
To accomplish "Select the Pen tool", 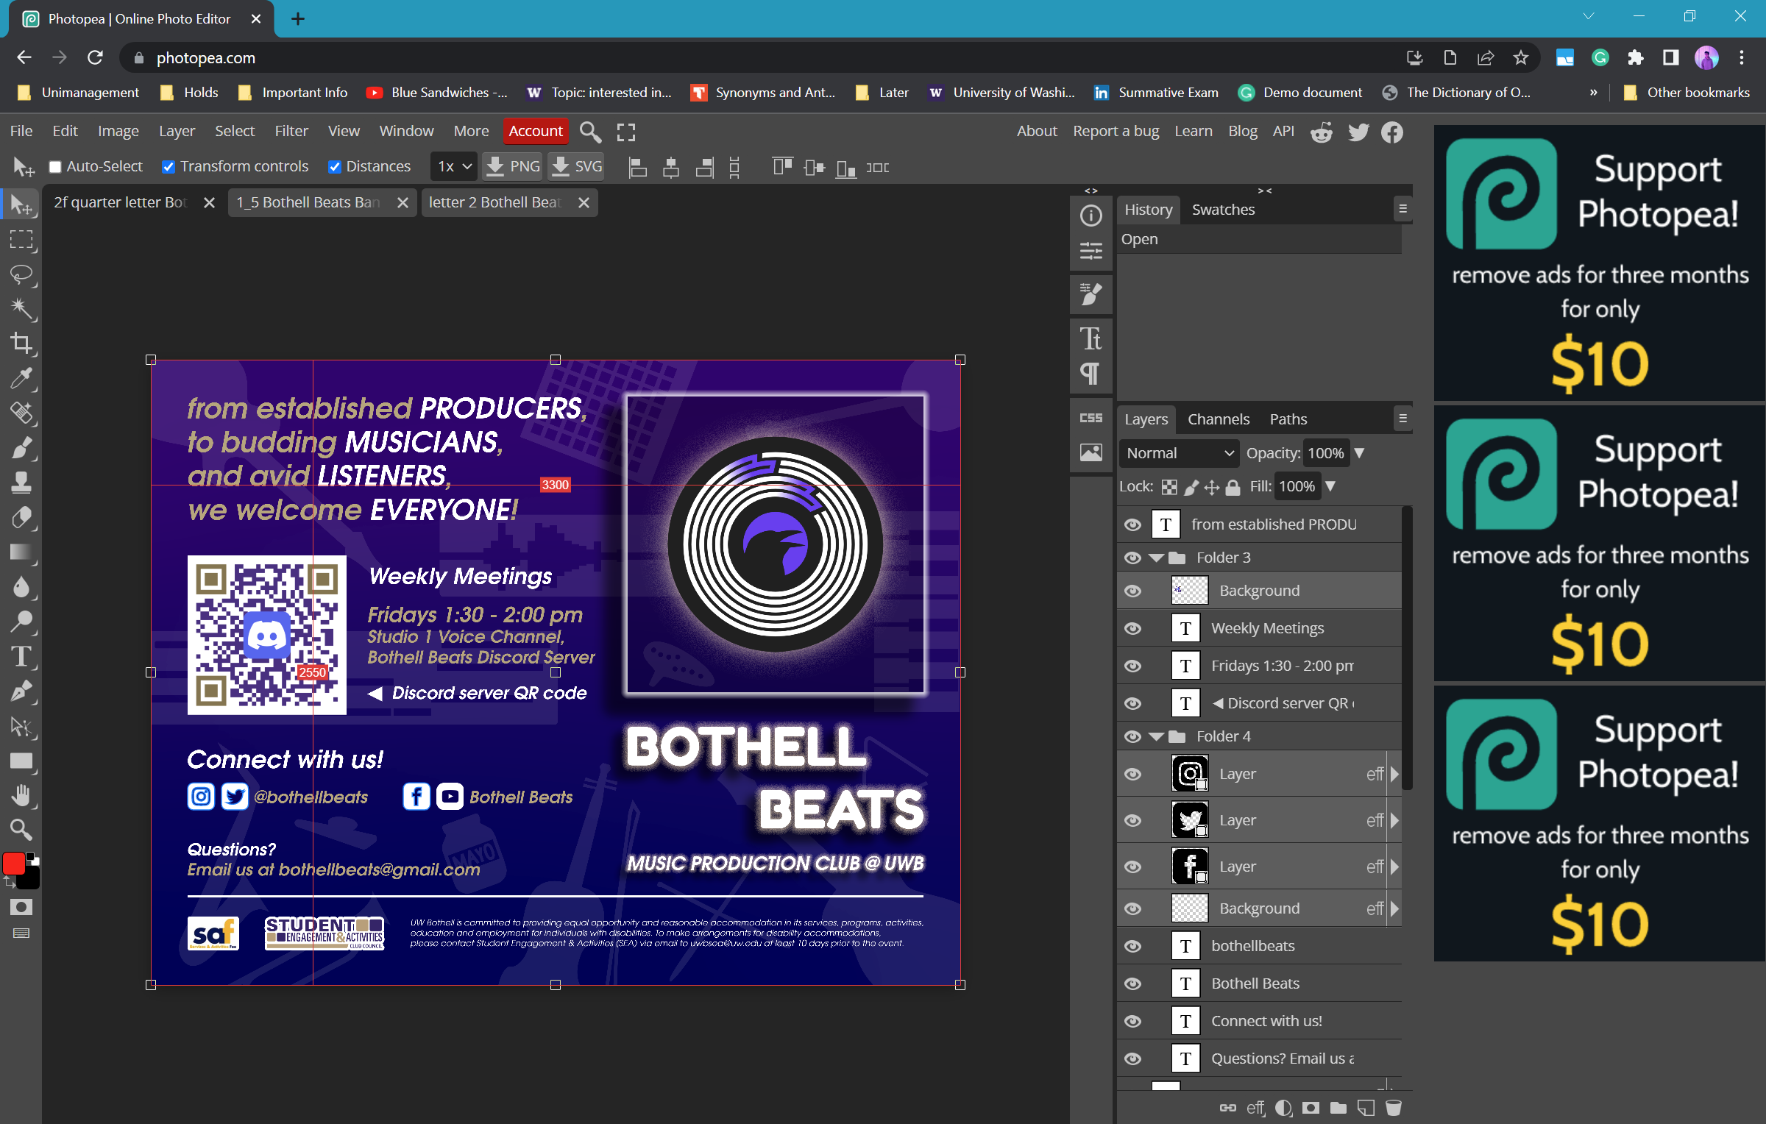I will click(x=22, y=691).
